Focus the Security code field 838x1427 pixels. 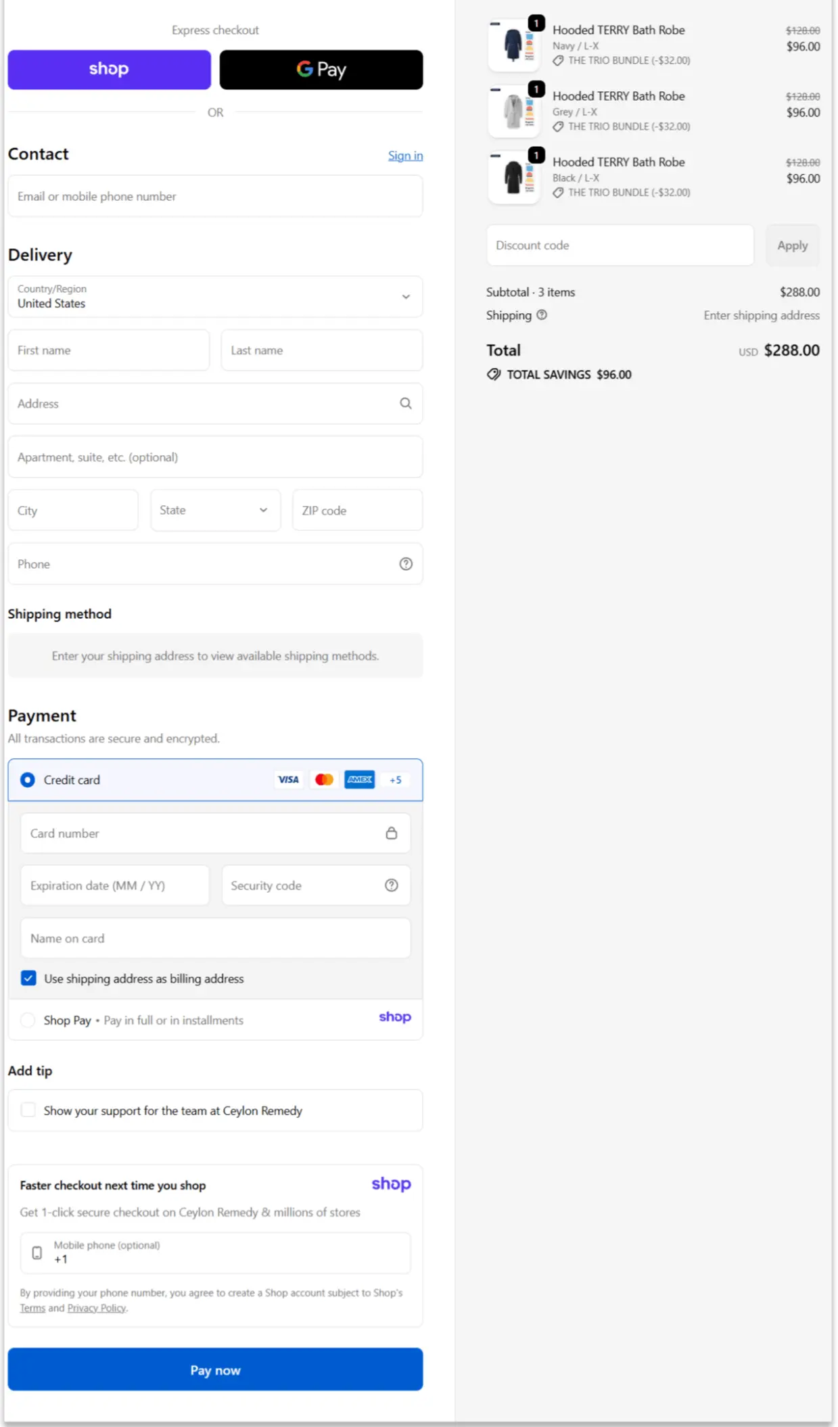coord(316,885)
